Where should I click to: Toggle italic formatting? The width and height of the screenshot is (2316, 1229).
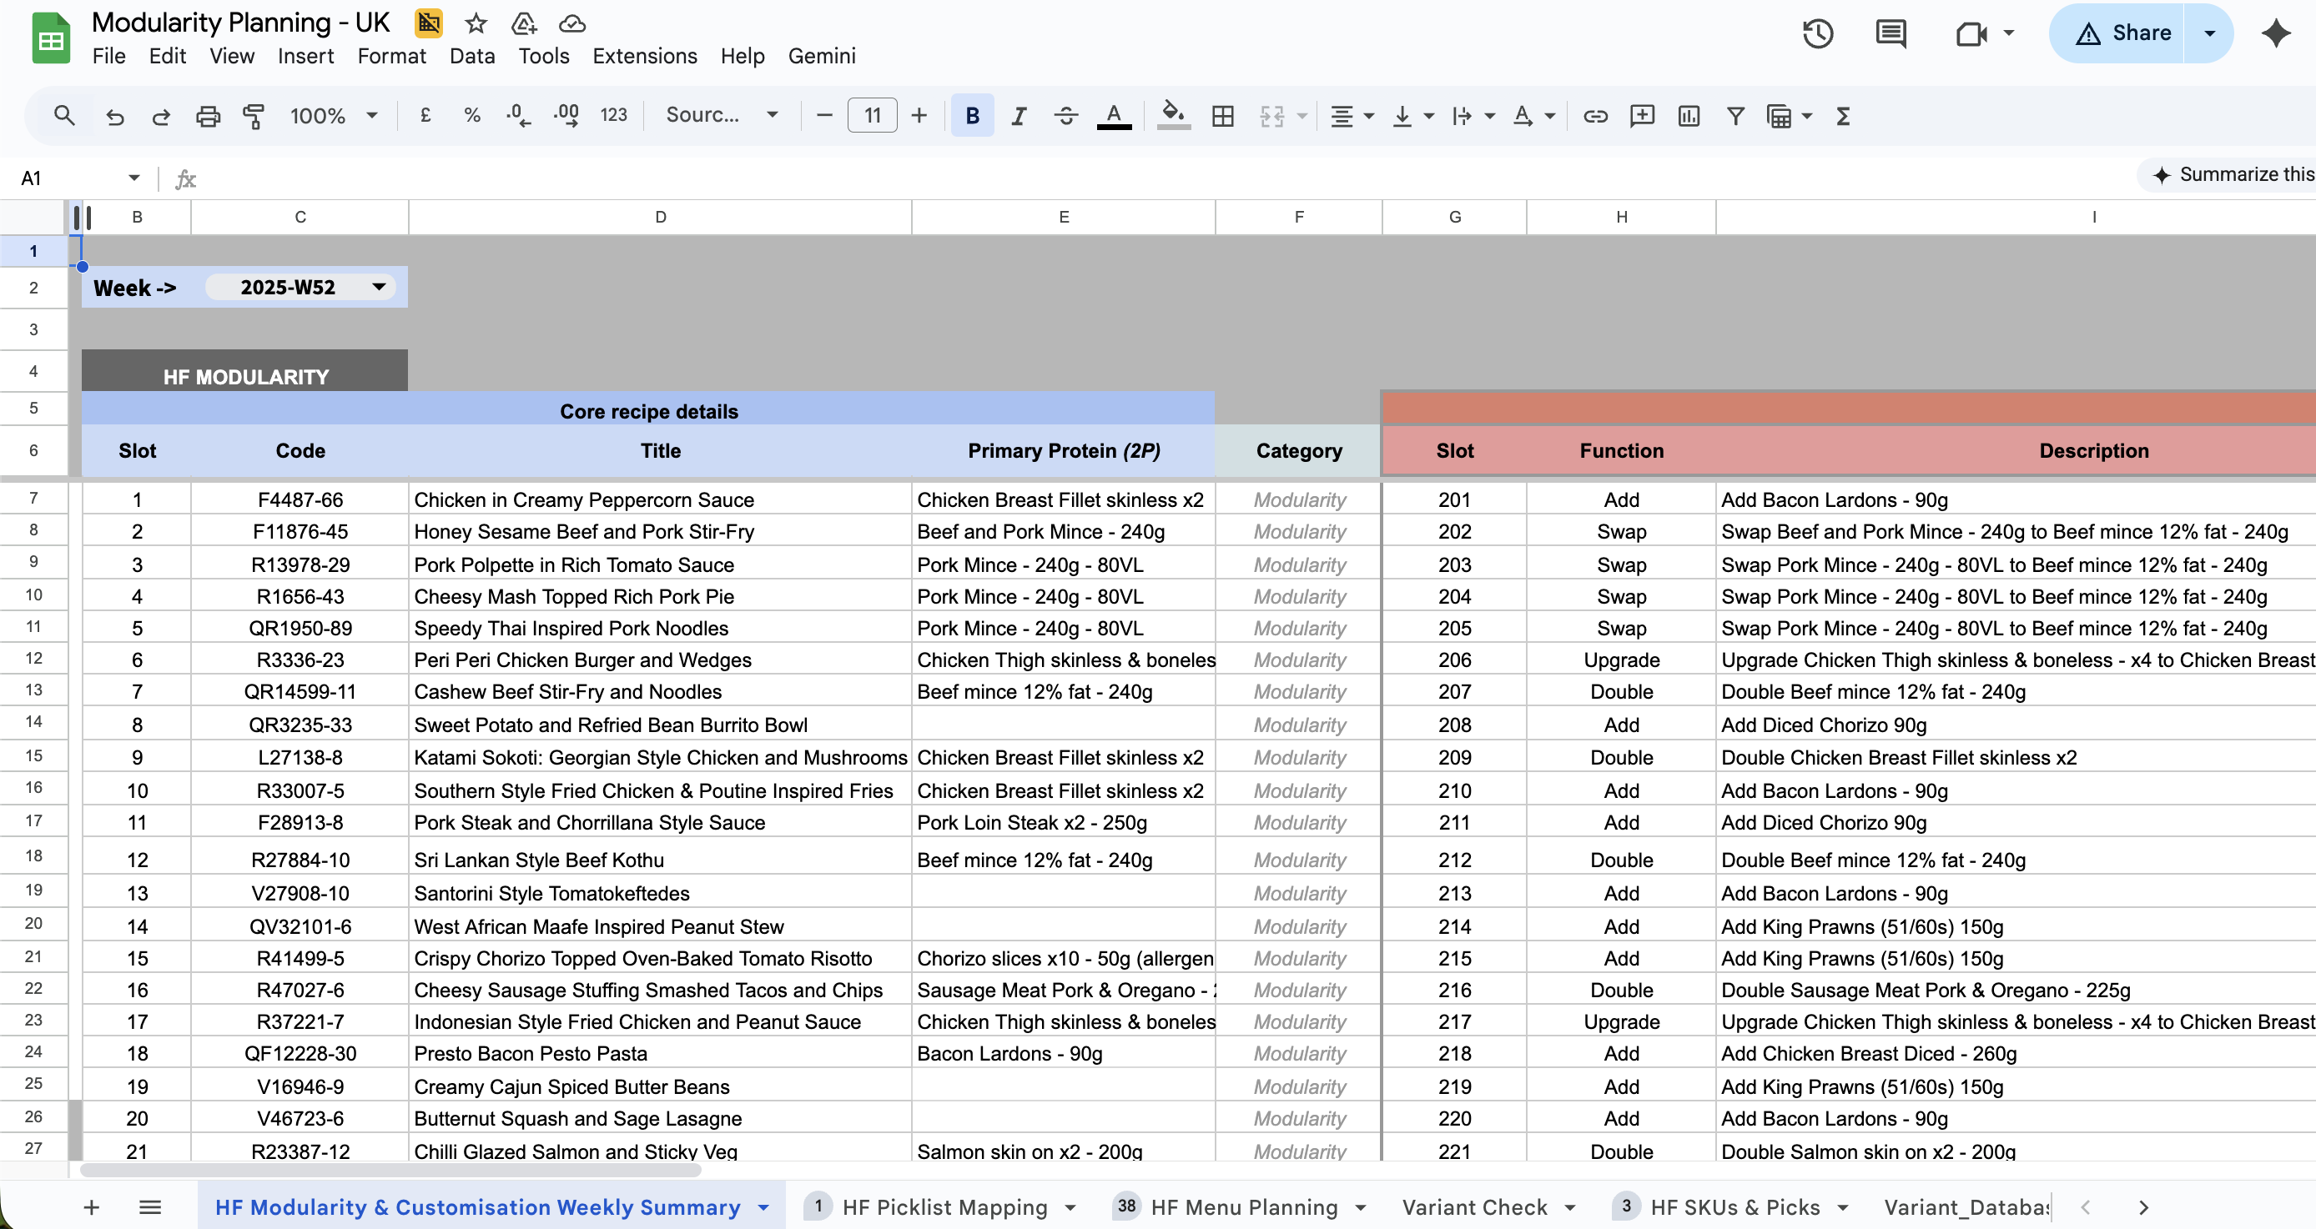(1019, 116)
